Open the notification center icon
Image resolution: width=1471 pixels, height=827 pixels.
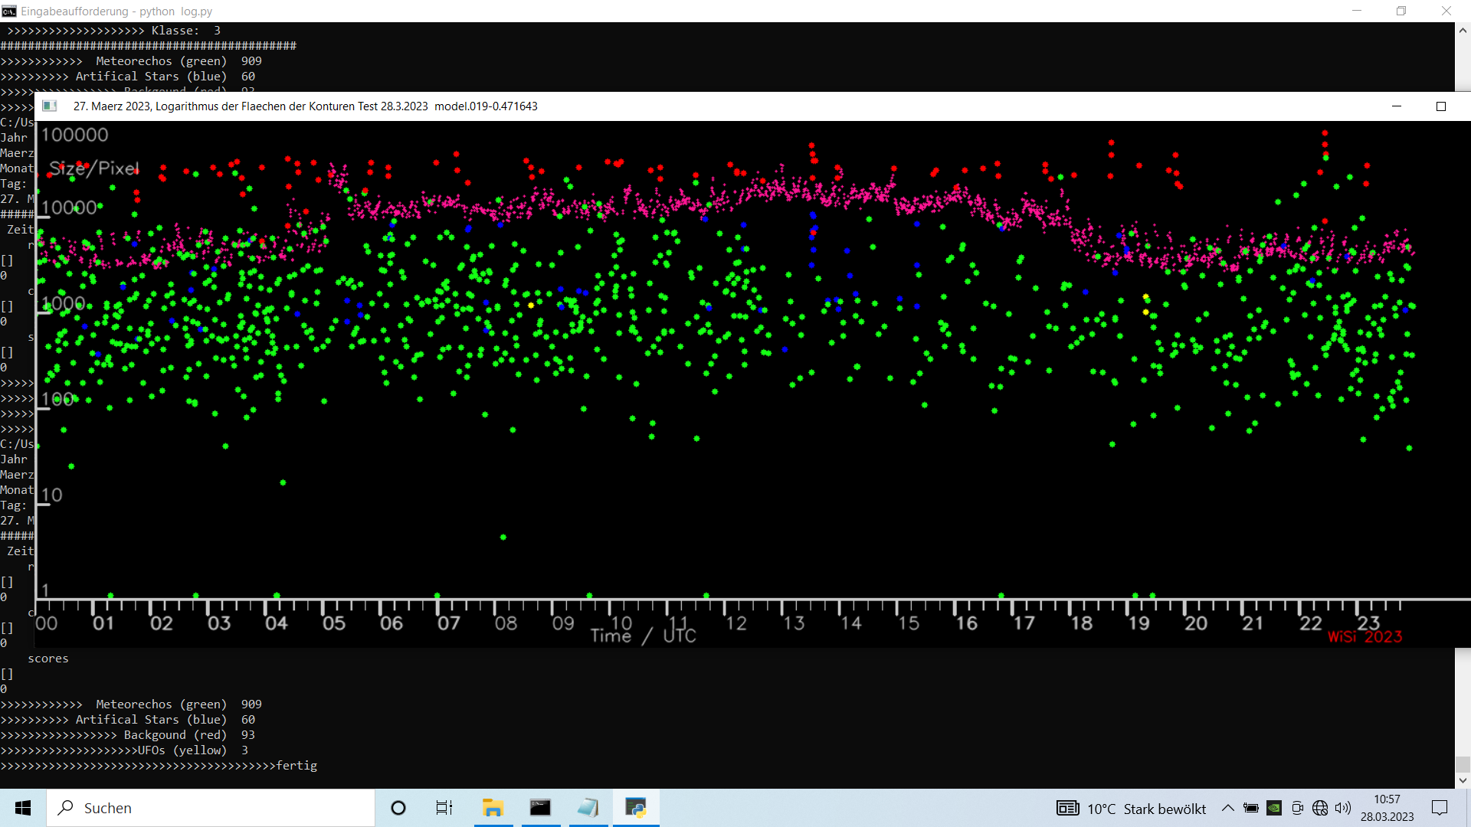pos(1440,808)
